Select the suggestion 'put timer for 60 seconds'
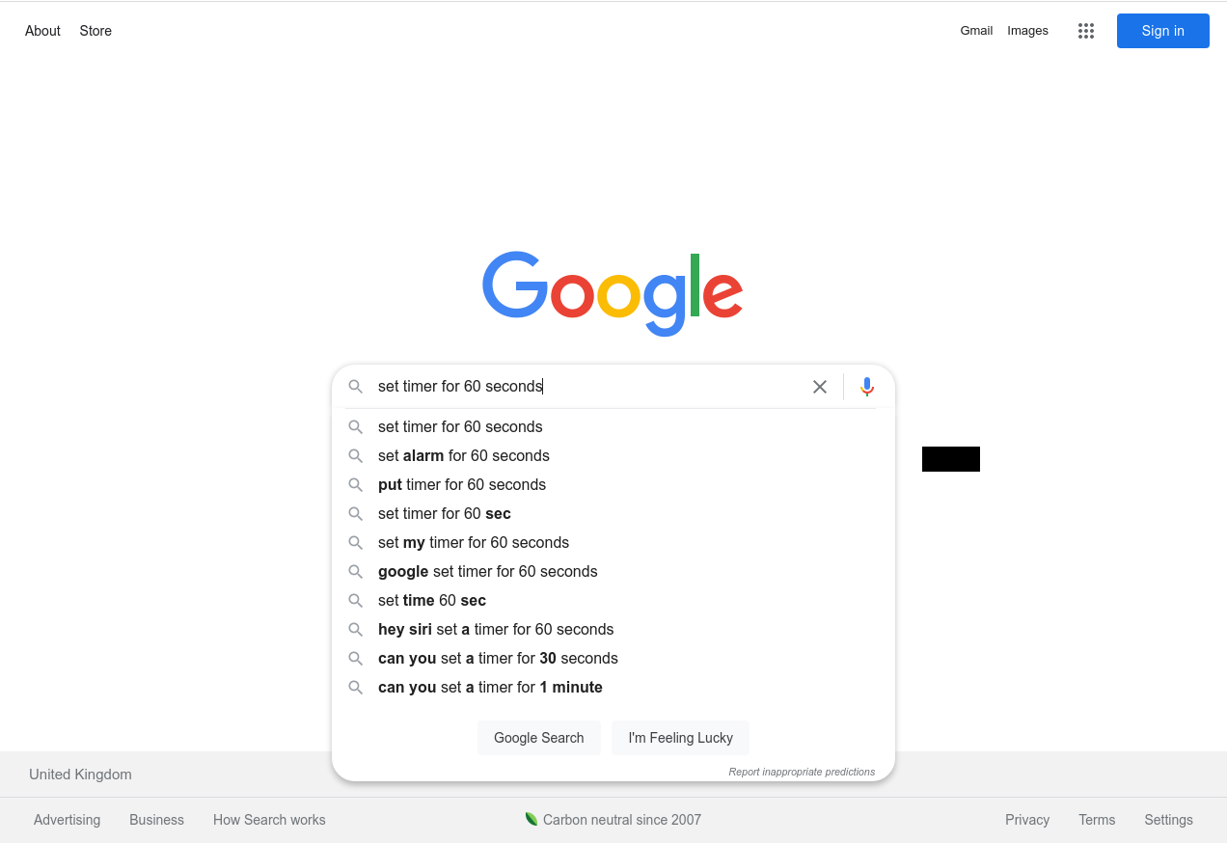The image size is (1227, 843). tap(613, 485)
